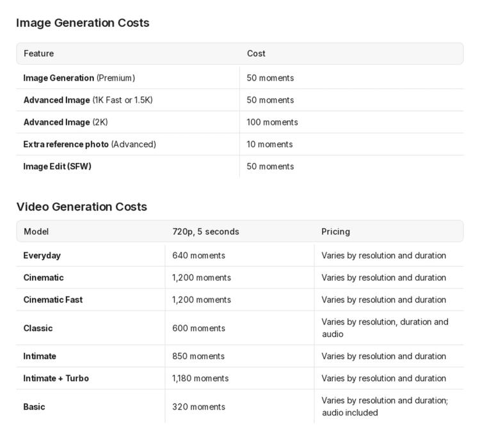
Task: Click the 'Model' column header
Action: pyautogui.click(x=36, y=231)
